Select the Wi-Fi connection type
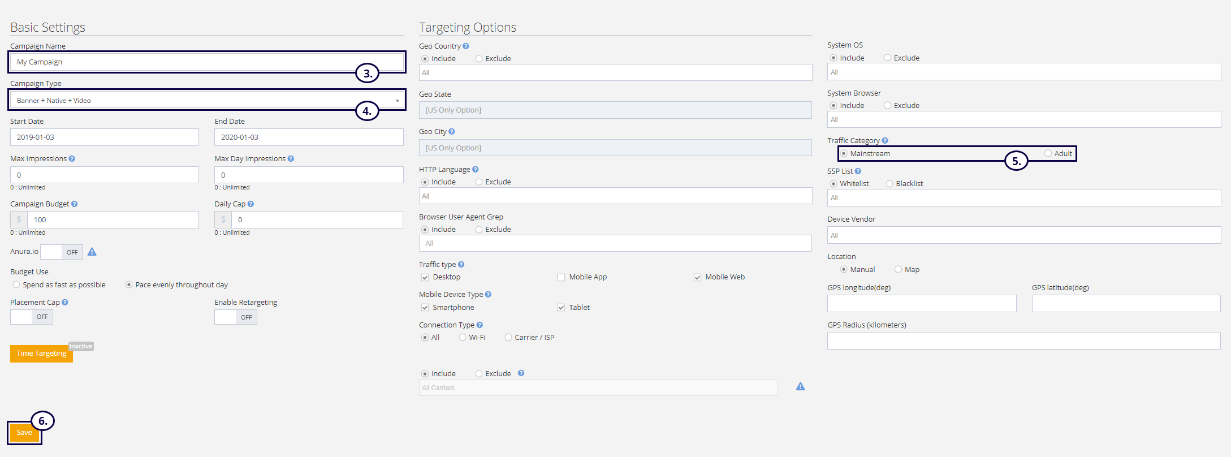 (x=463, y=338)
